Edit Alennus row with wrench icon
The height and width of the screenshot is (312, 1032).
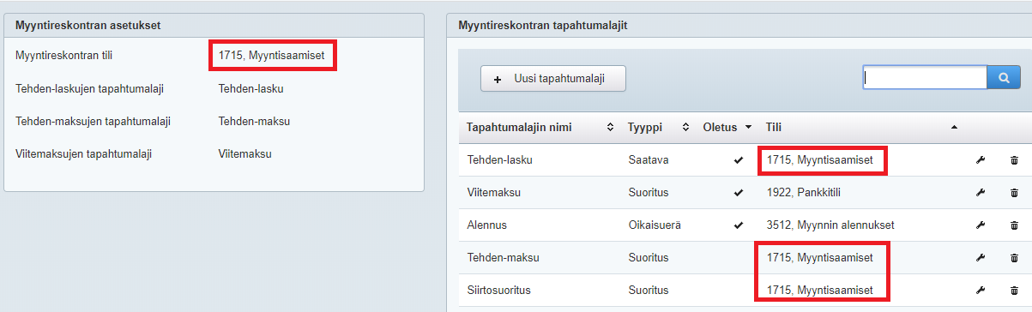[981, 225]
